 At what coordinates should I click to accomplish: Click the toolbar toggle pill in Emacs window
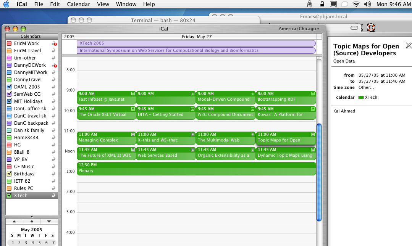coord(354,28)
